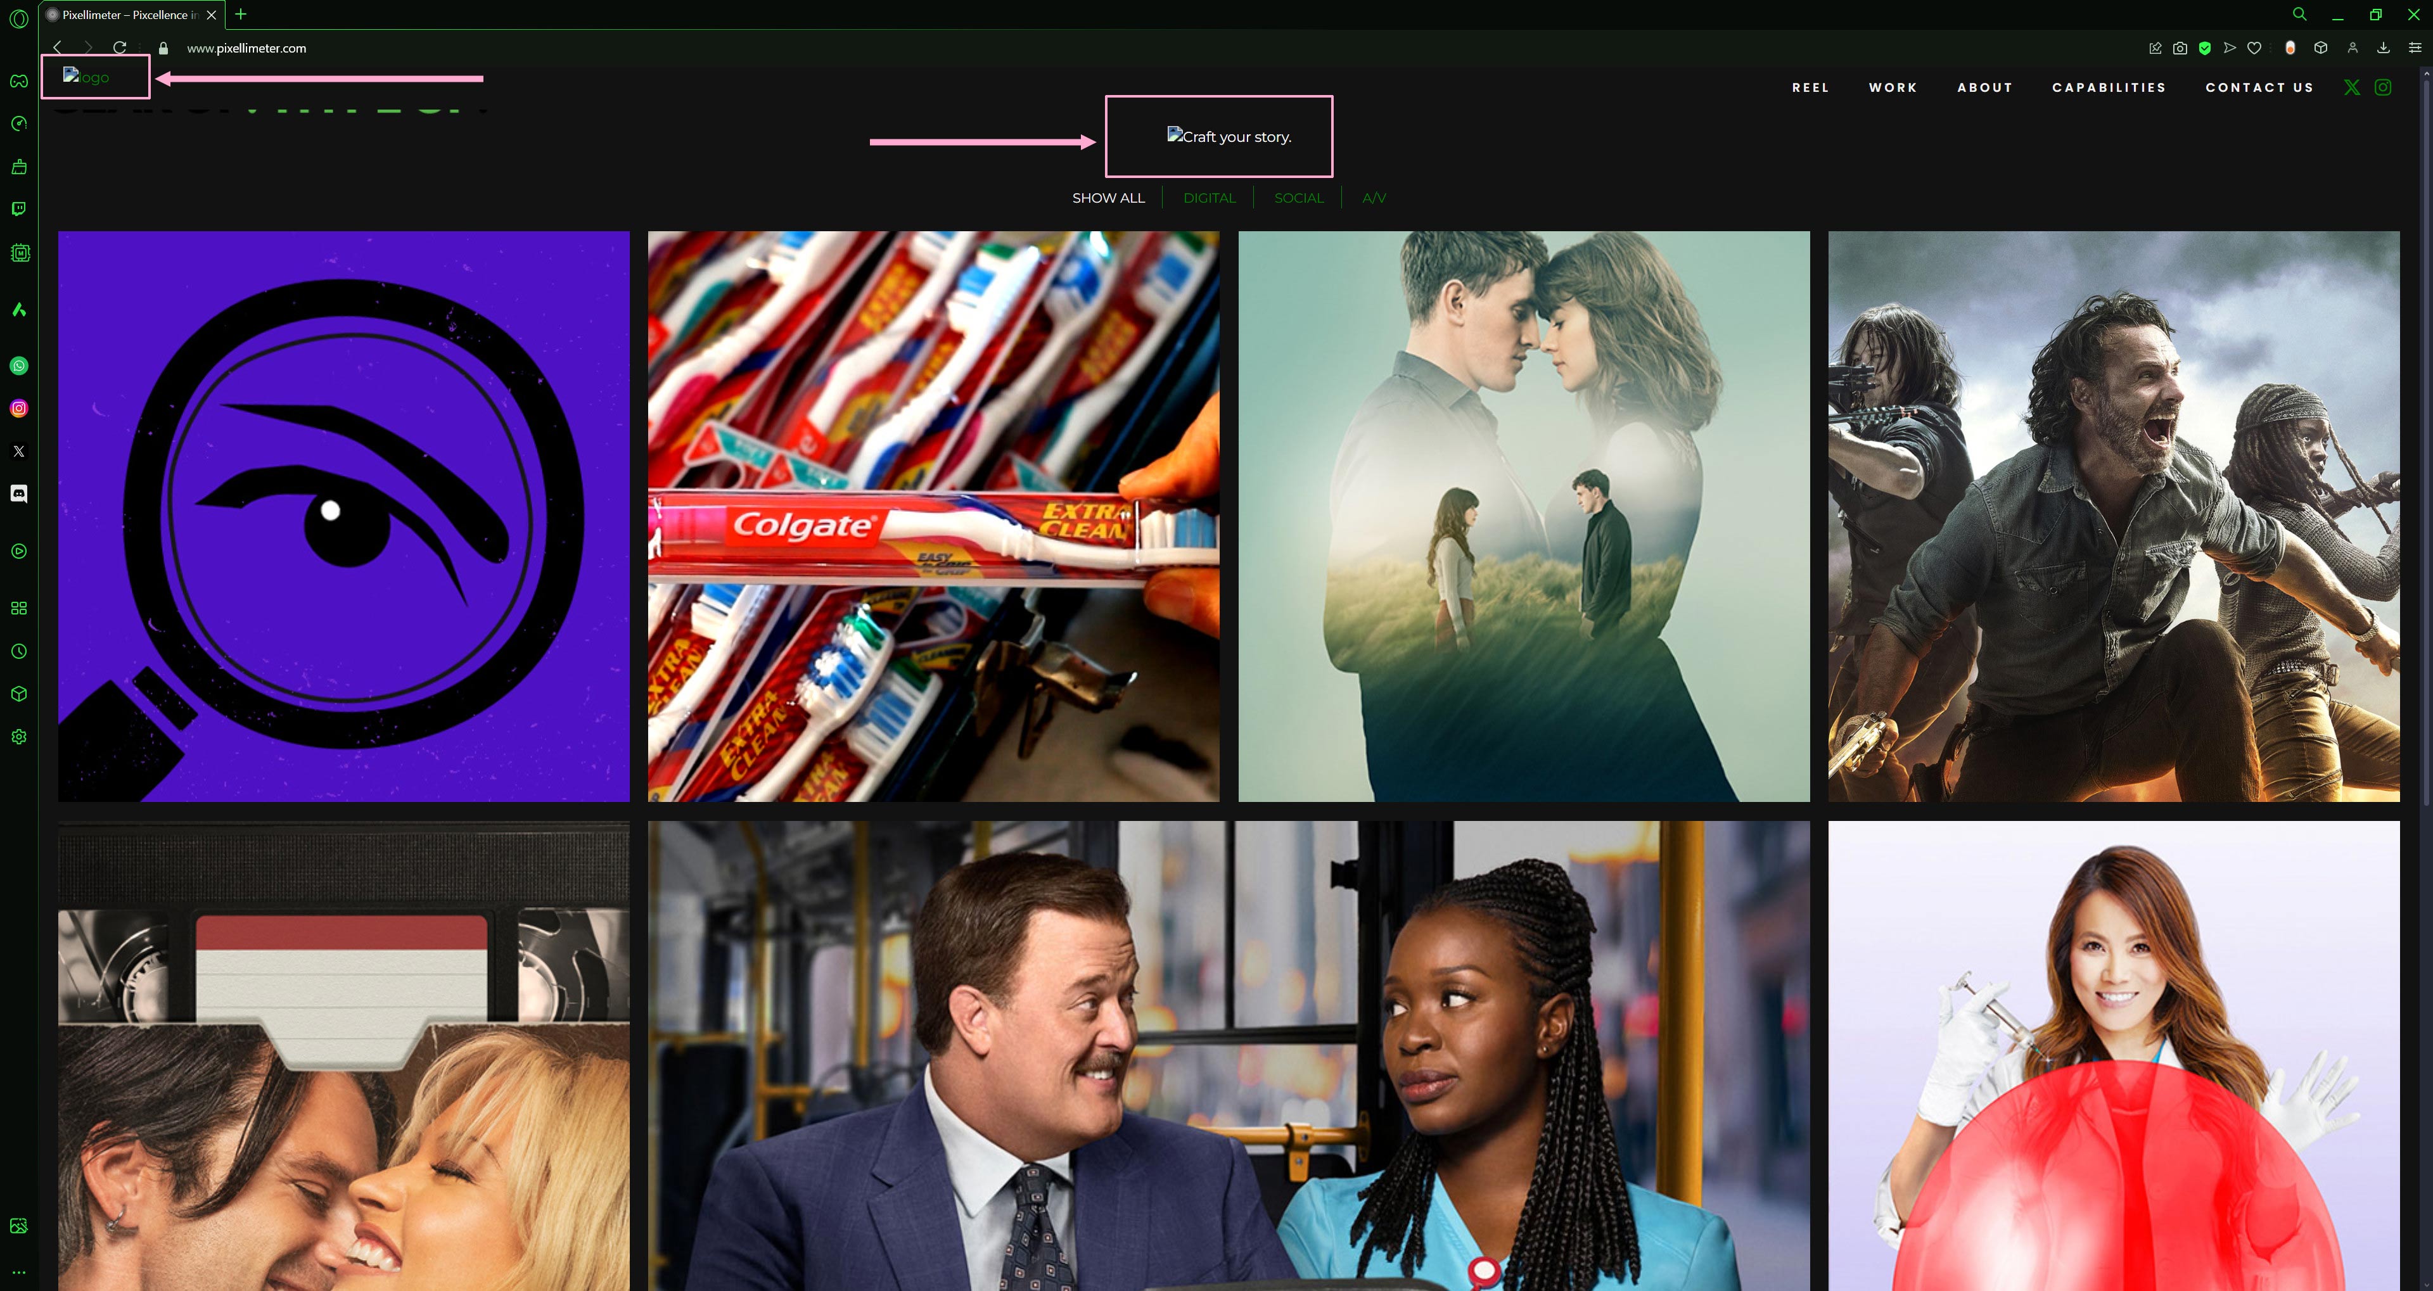Filter portfolio by DIGITAL
This screenshot has height=1291, width=2433.
(x=1209, y=198)
